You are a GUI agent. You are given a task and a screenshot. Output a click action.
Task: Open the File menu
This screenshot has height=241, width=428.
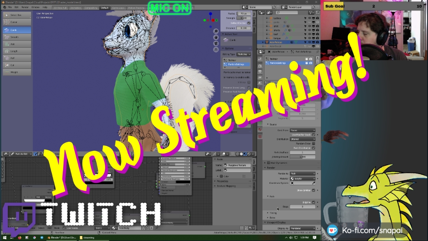pos(10,7)
